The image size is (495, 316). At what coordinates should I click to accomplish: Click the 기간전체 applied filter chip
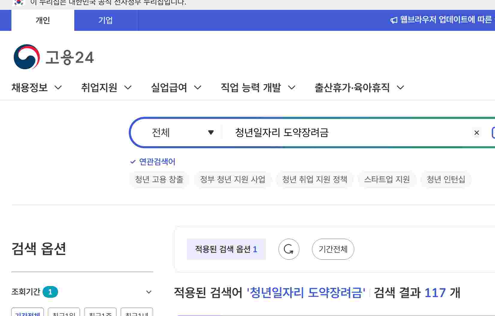(x=333, y=249)
